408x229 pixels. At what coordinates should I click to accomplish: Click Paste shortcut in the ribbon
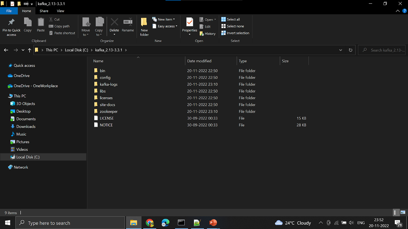coord(62,33)
